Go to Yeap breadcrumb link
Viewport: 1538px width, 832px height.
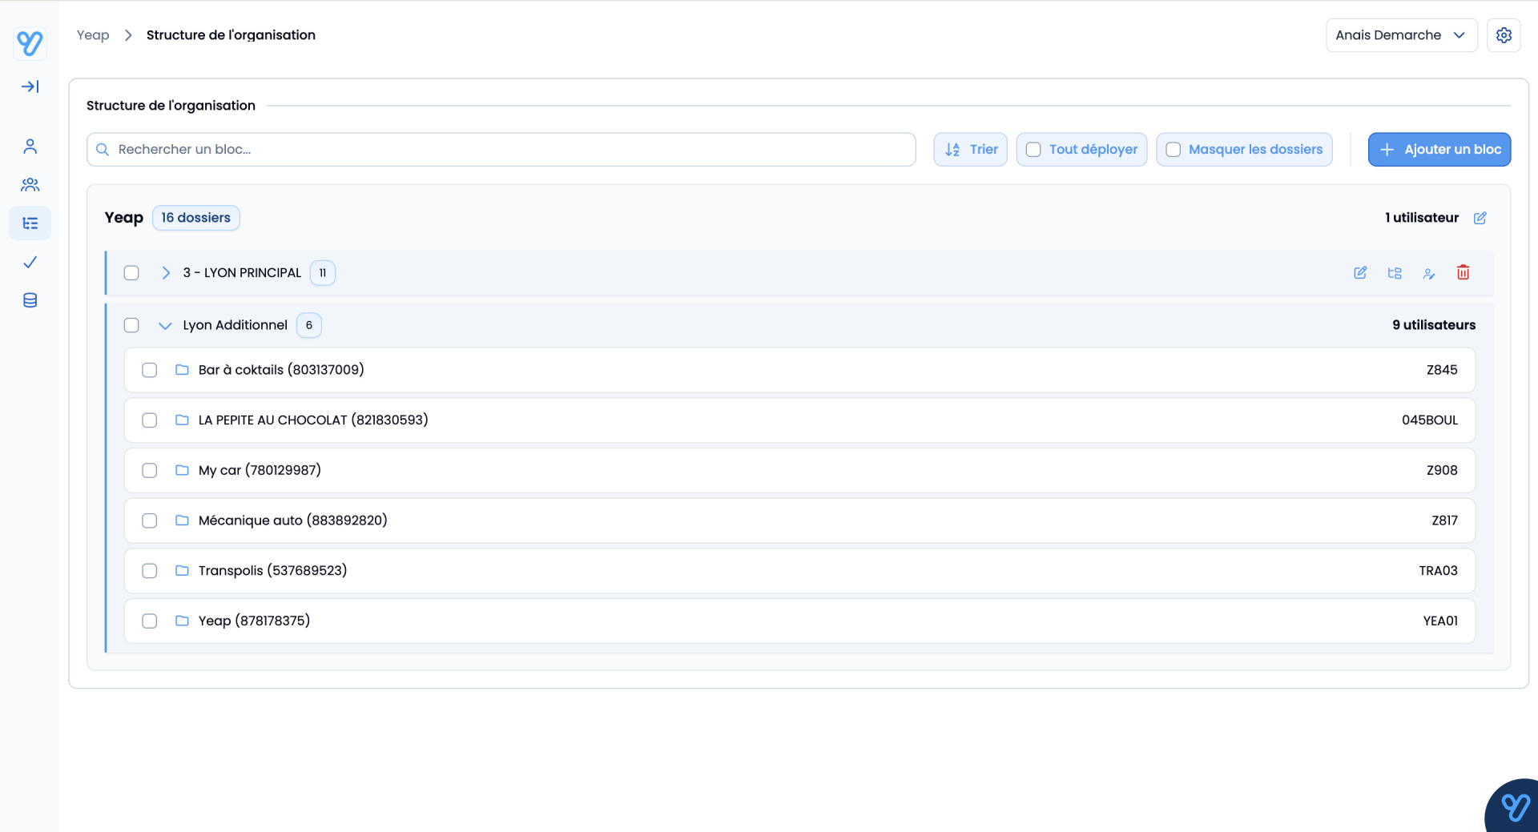[x=93, y=35]
